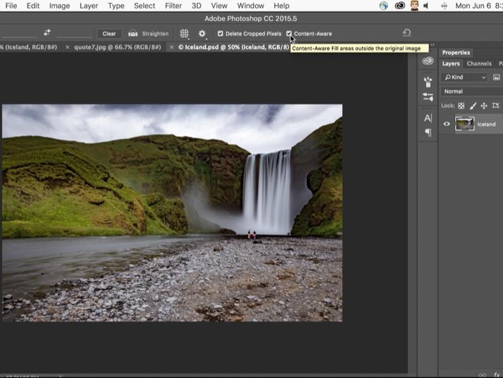Image resolution: width=503 pixels, height=378 pixels.
Task: Close the quote7.jpg document tab
Action: 67,47
